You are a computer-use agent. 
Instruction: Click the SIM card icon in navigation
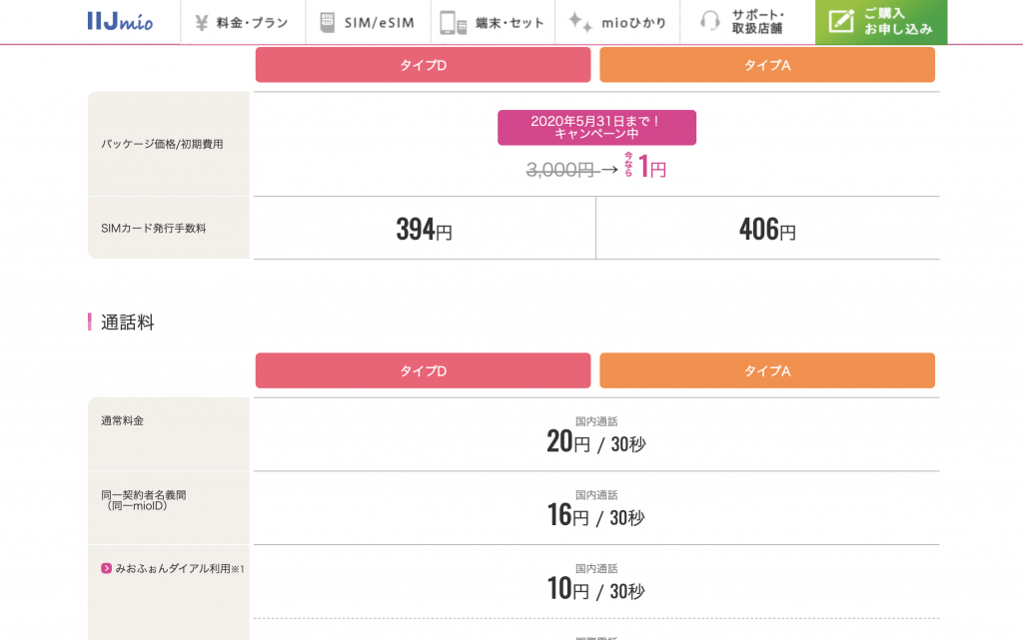327,22
